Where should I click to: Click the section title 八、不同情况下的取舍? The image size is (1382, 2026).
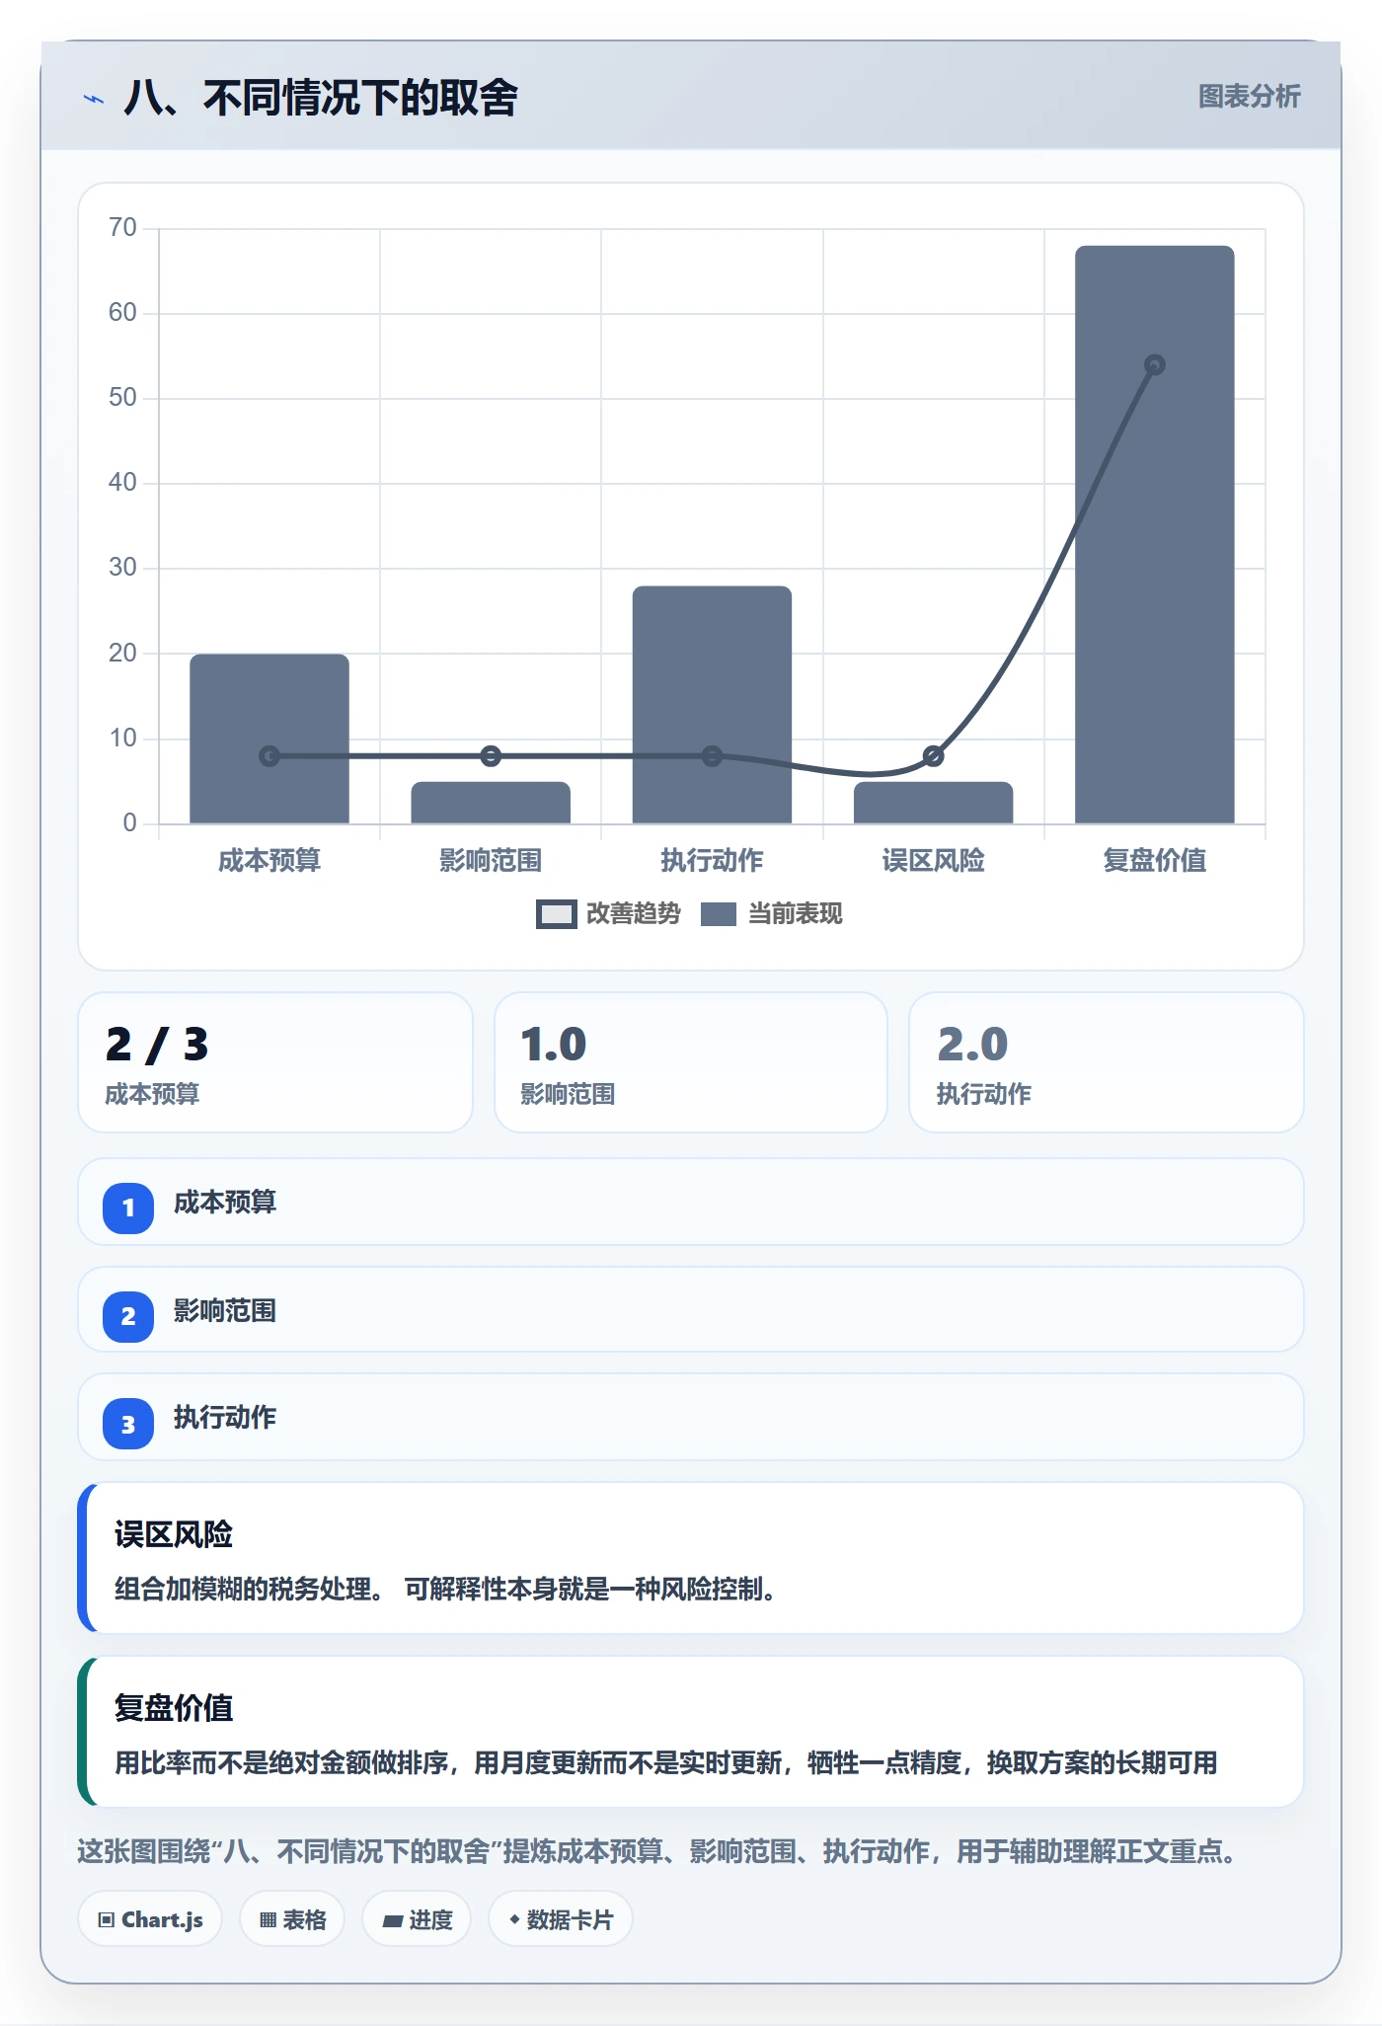coord(321,98)
